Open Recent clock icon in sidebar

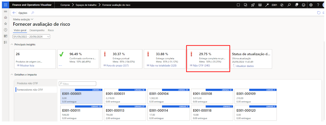point(5,30)
